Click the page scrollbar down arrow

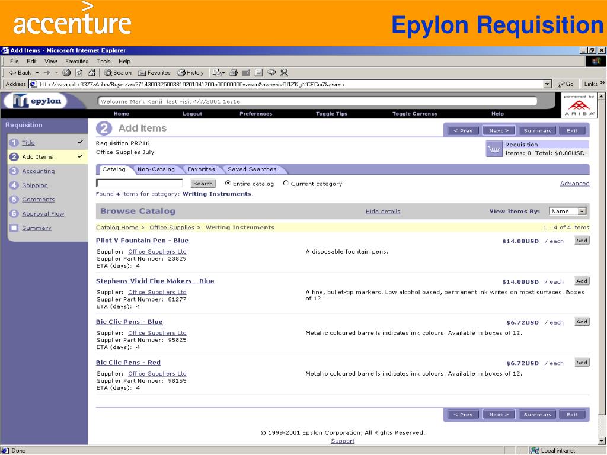coord(602,441)
